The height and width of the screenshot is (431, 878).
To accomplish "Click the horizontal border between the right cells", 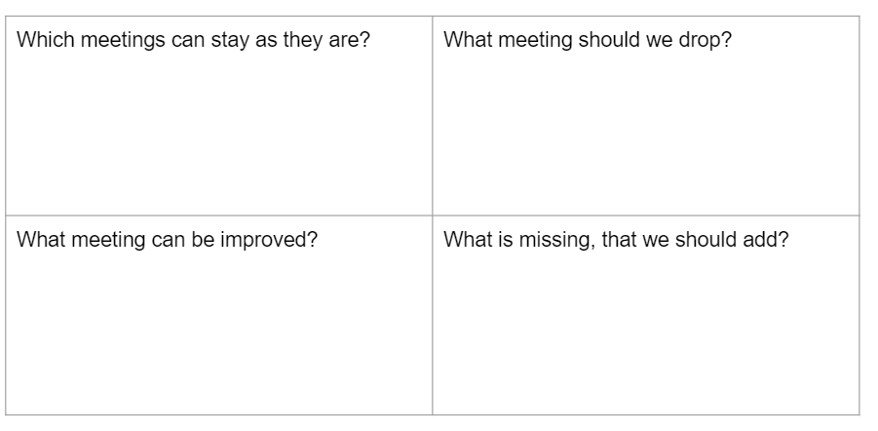I will point(645,215).
